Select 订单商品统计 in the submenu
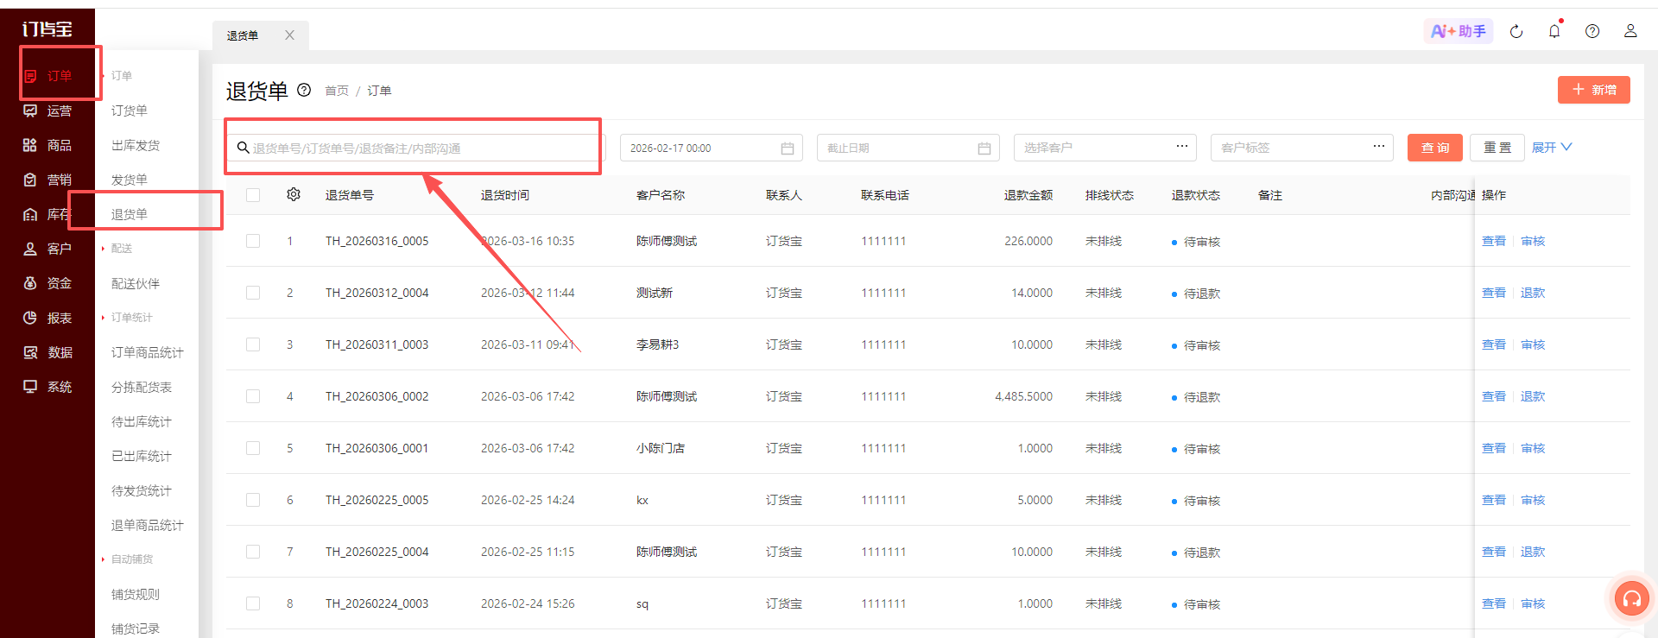 [x=148, y=352]
